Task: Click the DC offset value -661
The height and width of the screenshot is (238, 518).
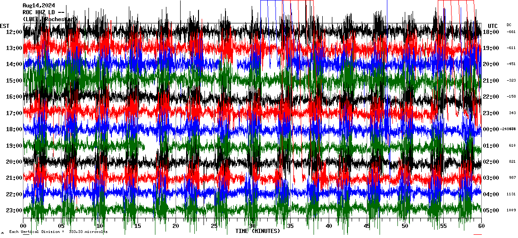Action: pyautogui.click(x=511, y=32)
